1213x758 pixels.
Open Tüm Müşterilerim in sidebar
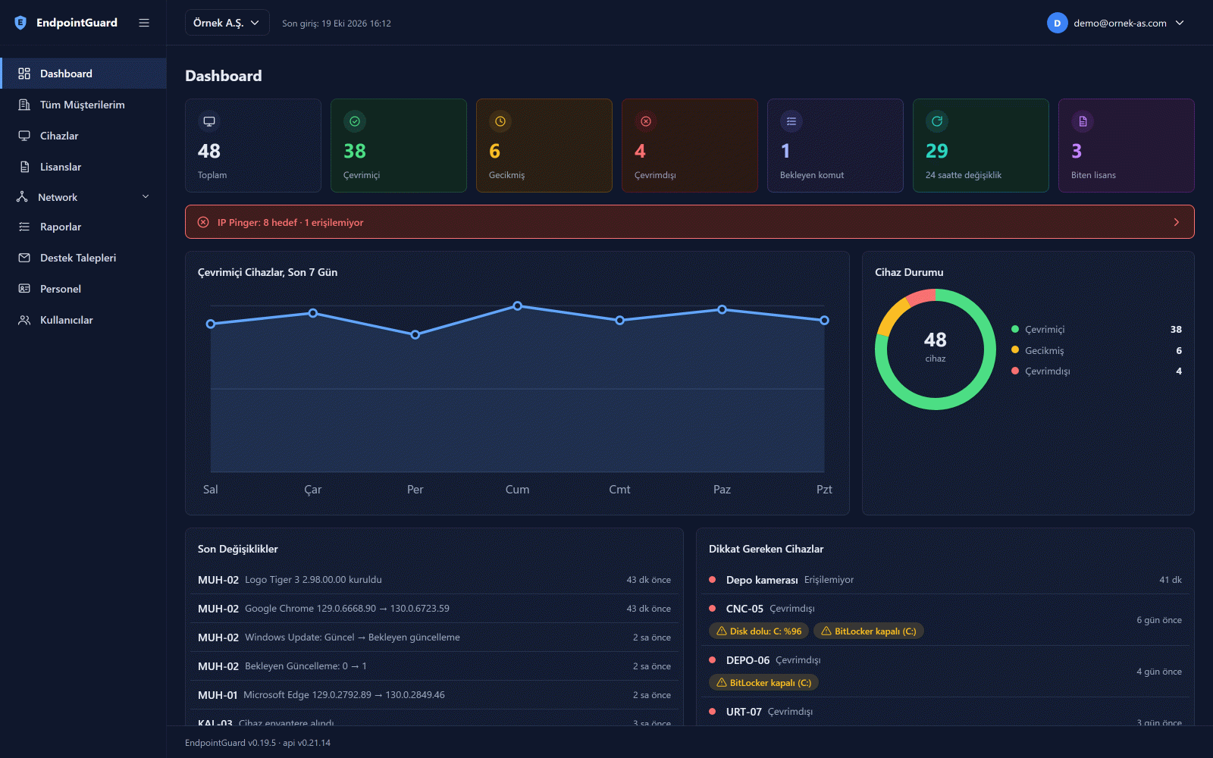point(83,105)
